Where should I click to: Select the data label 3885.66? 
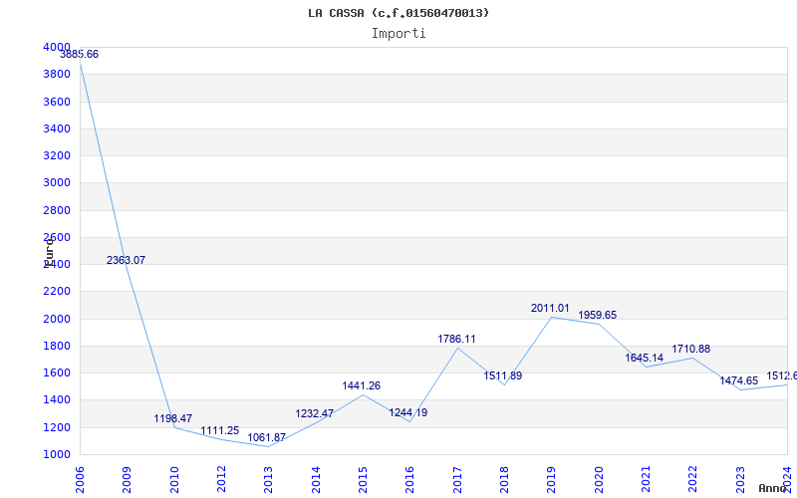click(80, 55)
